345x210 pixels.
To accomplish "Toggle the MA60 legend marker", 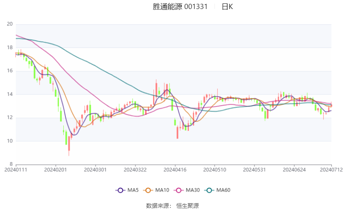I will (209, 190).
